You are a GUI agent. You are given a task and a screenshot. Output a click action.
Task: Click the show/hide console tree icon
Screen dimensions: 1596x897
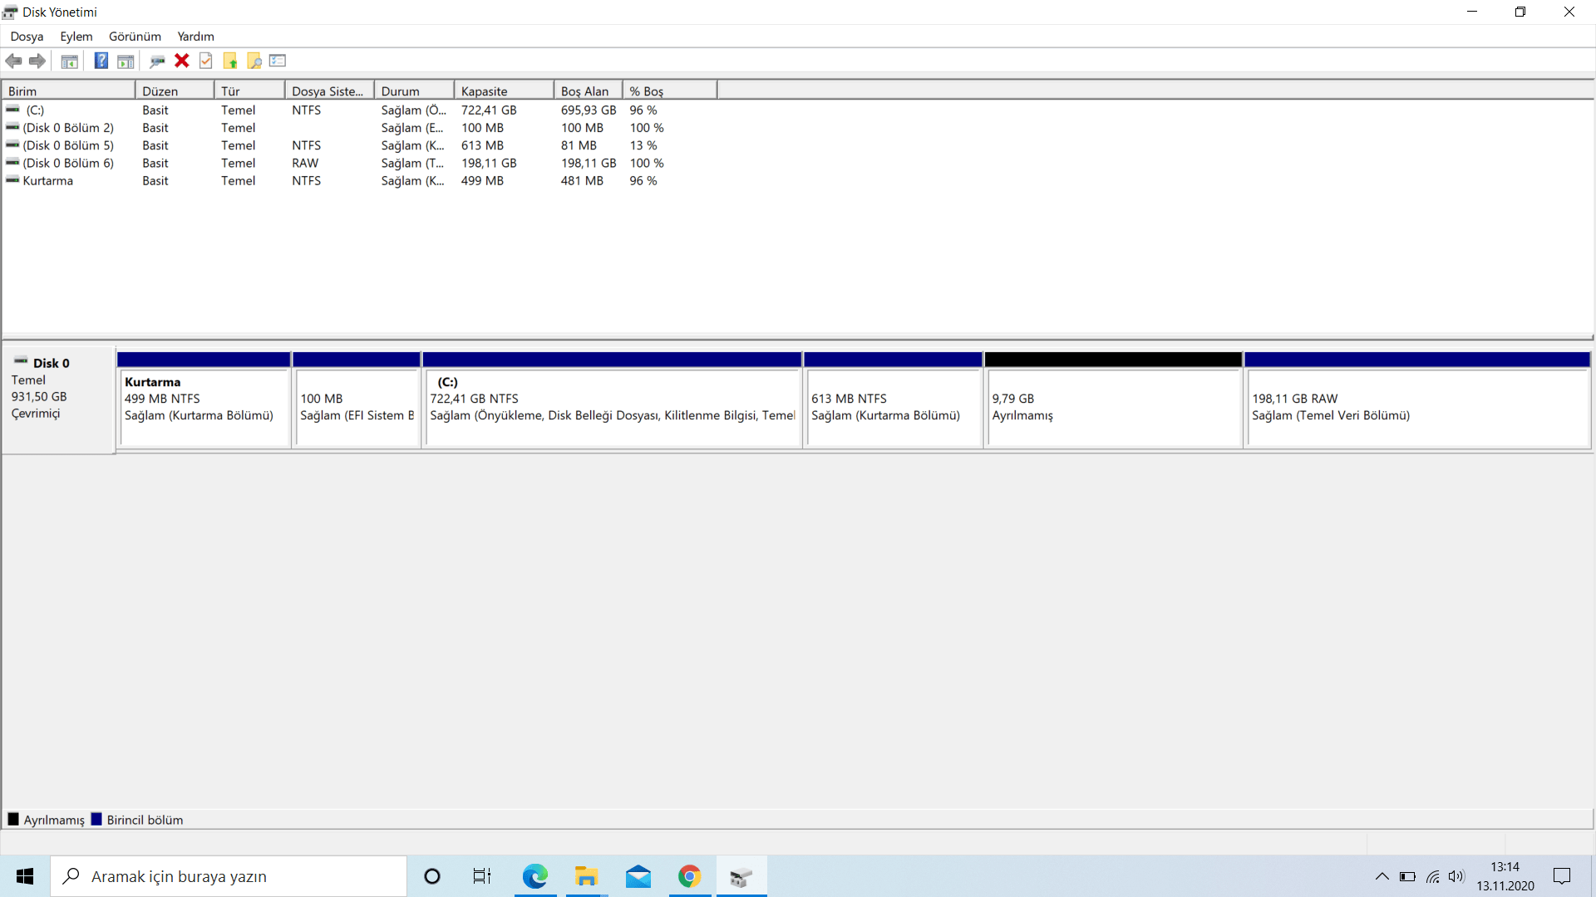70,61
